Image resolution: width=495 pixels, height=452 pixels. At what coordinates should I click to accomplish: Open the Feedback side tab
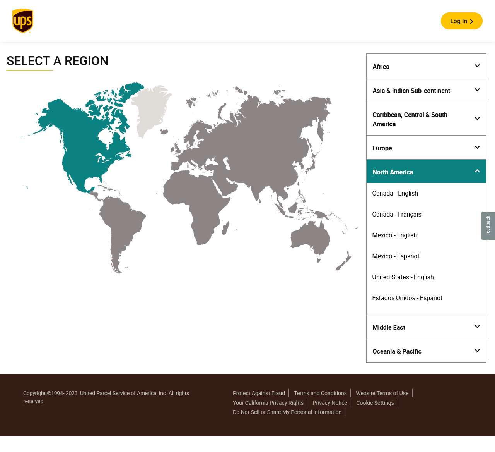click(x=488, y=226)
